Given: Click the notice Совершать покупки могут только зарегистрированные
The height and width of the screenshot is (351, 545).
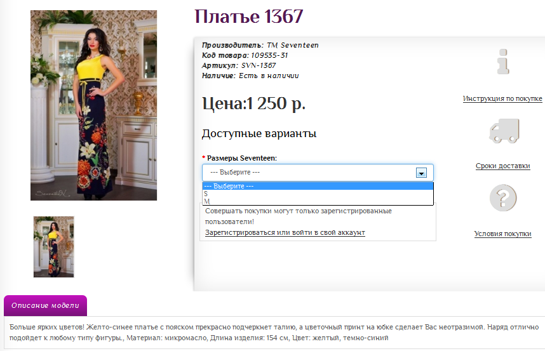Looking at the screenshot, I should [x=298, y=211].
